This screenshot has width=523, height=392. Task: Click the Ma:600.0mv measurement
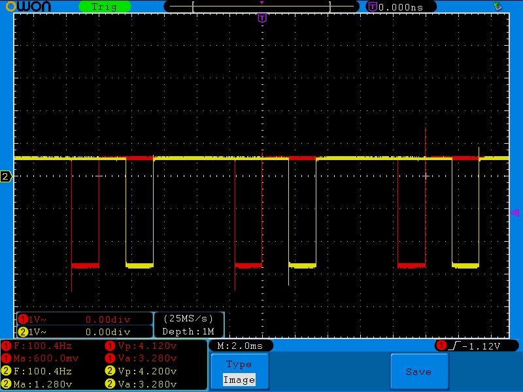46,358
